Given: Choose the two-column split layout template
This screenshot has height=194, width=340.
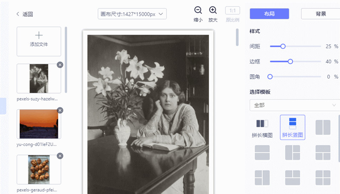Looking at the screenshot, I should pyautogui.click(x=323, y=127).
